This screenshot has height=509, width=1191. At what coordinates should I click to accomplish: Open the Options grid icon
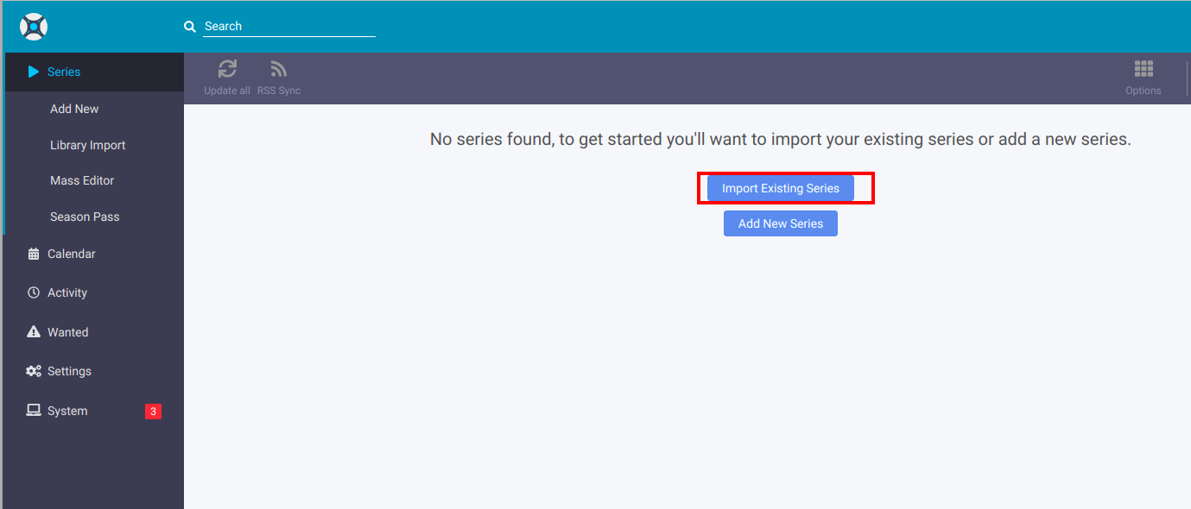pos(1143,70)
